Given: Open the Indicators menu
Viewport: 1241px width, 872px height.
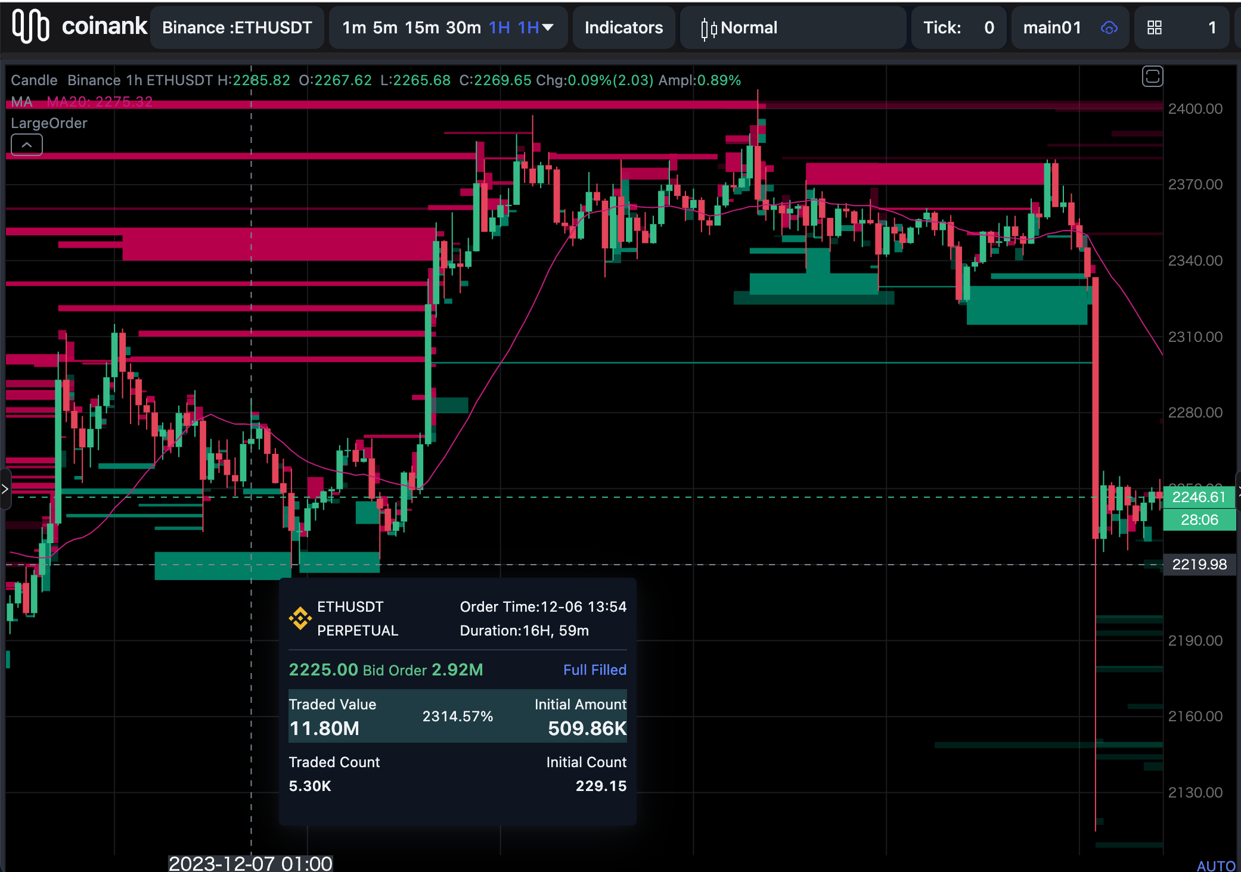Looking at the screenshot, I should click(623, 28).
